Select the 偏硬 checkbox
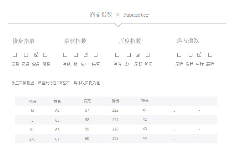The height and width of the screenshot is (164, 235). coord(65,55)
